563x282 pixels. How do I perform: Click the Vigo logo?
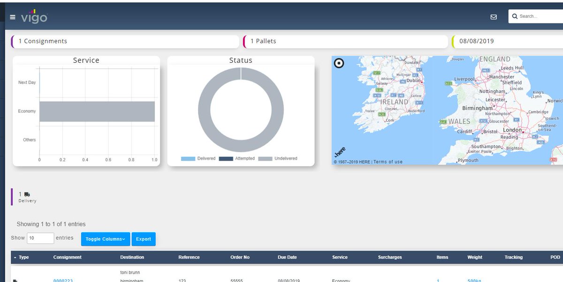tap(34, 16)
